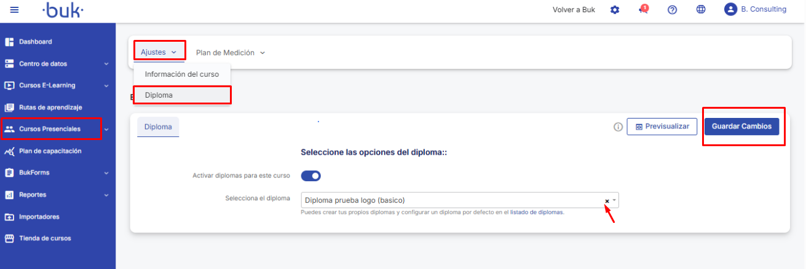Open the settings gear icon
The height and width of the screenshot is (269, 806).
614,10
